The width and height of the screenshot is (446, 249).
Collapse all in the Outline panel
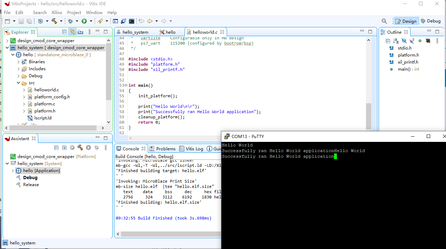point(388,41)
